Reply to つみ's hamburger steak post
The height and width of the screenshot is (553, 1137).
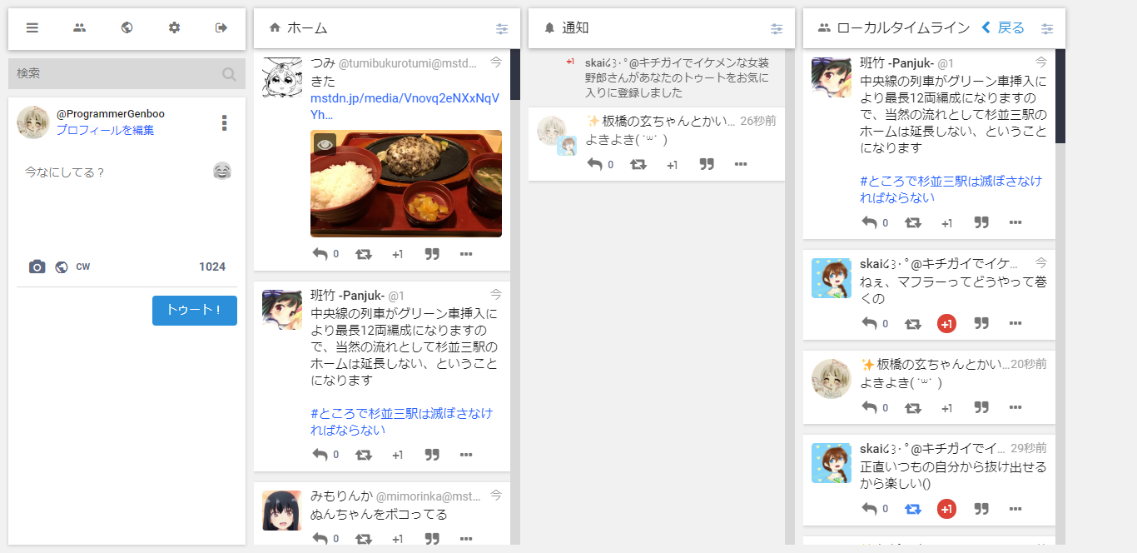[x=320, y=254]
